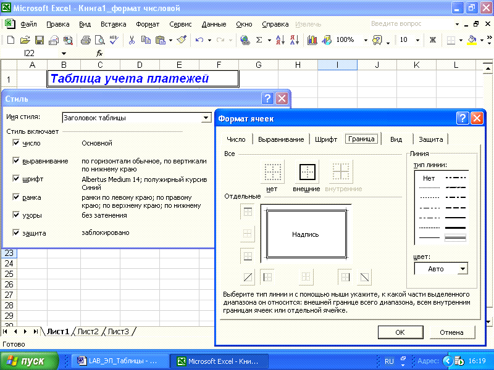Click the Windows 'пуск' Start button
The height and width of the screenshot is (370, 494).
click(29, 361)
